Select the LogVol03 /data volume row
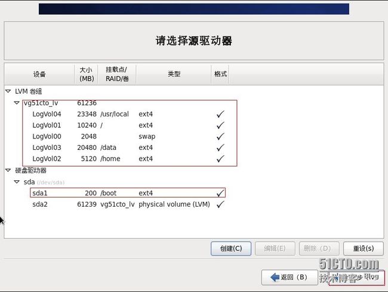The height and width of the screenshot is (292, 388). coord(47,147)
